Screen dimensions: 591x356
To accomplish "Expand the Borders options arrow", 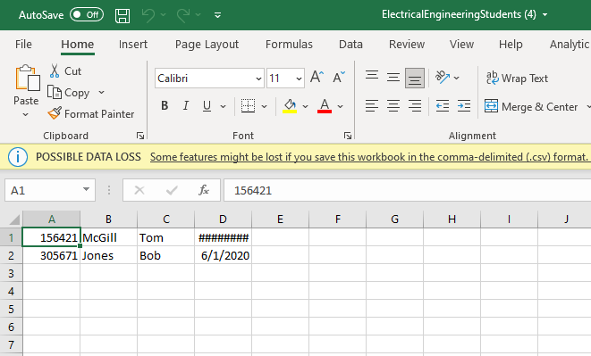I will (x=265, y=106).
